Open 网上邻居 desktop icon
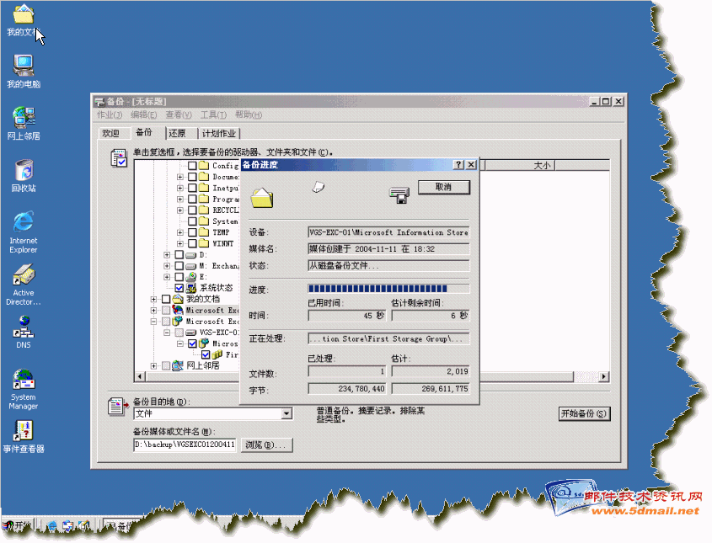 [x=23, y=118]
